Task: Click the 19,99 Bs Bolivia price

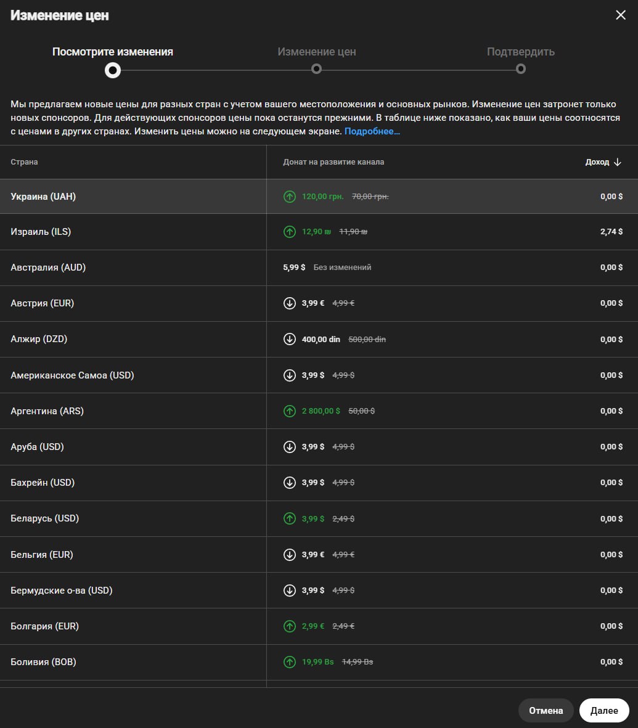Action: tap(317, 661)
